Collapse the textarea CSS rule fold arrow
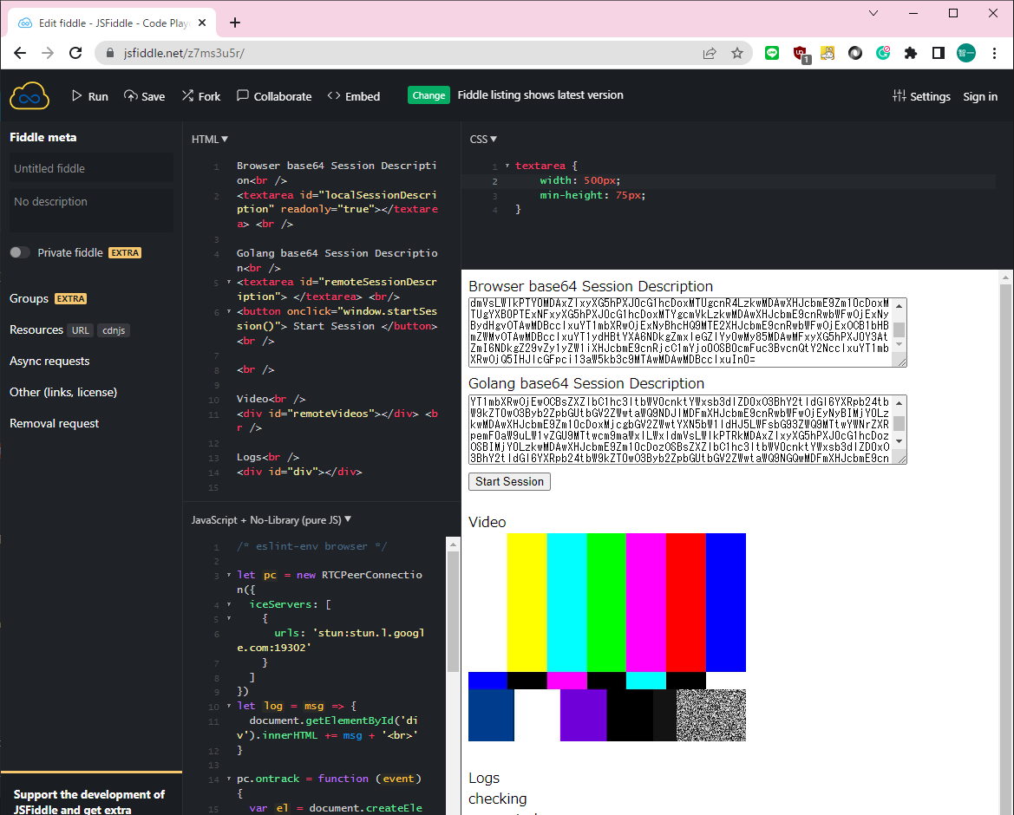The width and height of the screenshot is (1014, 815). coord(507,166)
